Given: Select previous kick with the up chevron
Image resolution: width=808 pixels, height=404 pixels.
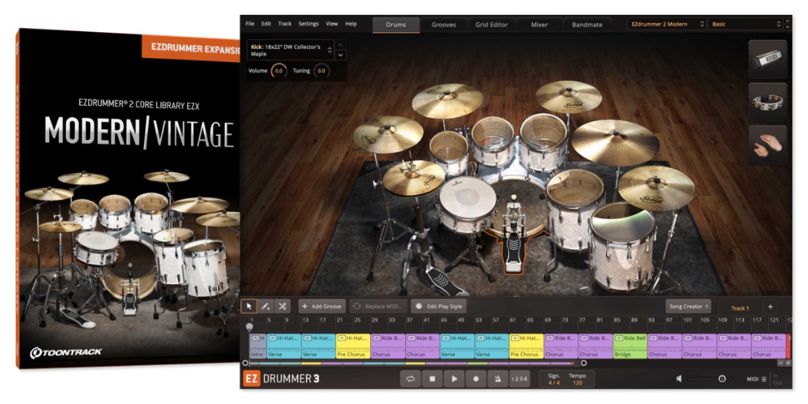Looking at the screenshot, I should point(340,45).
